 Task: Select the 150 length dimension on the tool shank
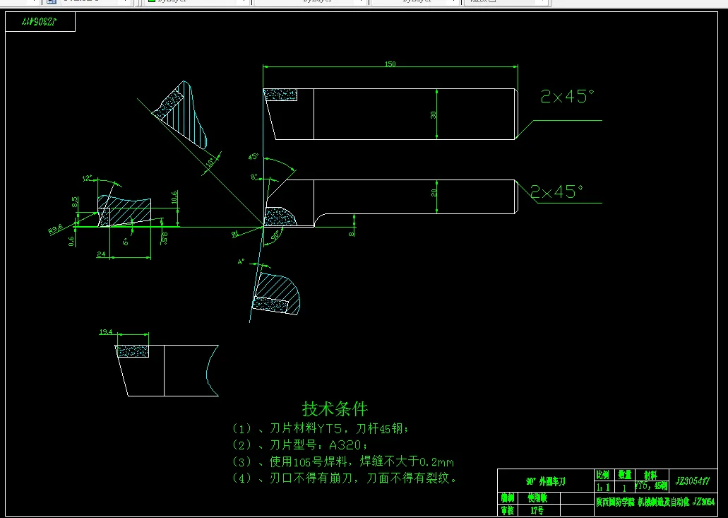point(390,63)
